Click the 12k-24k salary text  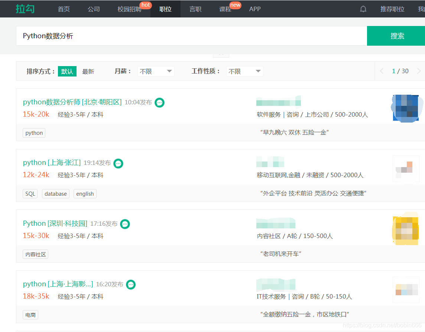[x=36, y=175]
